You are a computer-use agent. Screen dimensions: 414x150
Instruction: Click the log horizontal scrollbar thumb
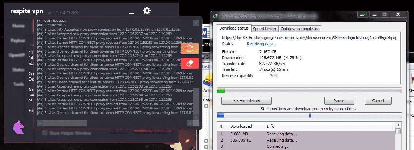tap(65, 123)
